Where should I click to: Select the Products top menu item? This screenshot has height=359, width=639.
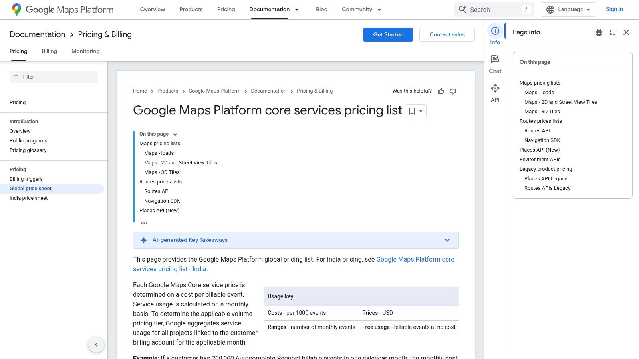pyautogui.click(x=191, y=10)
